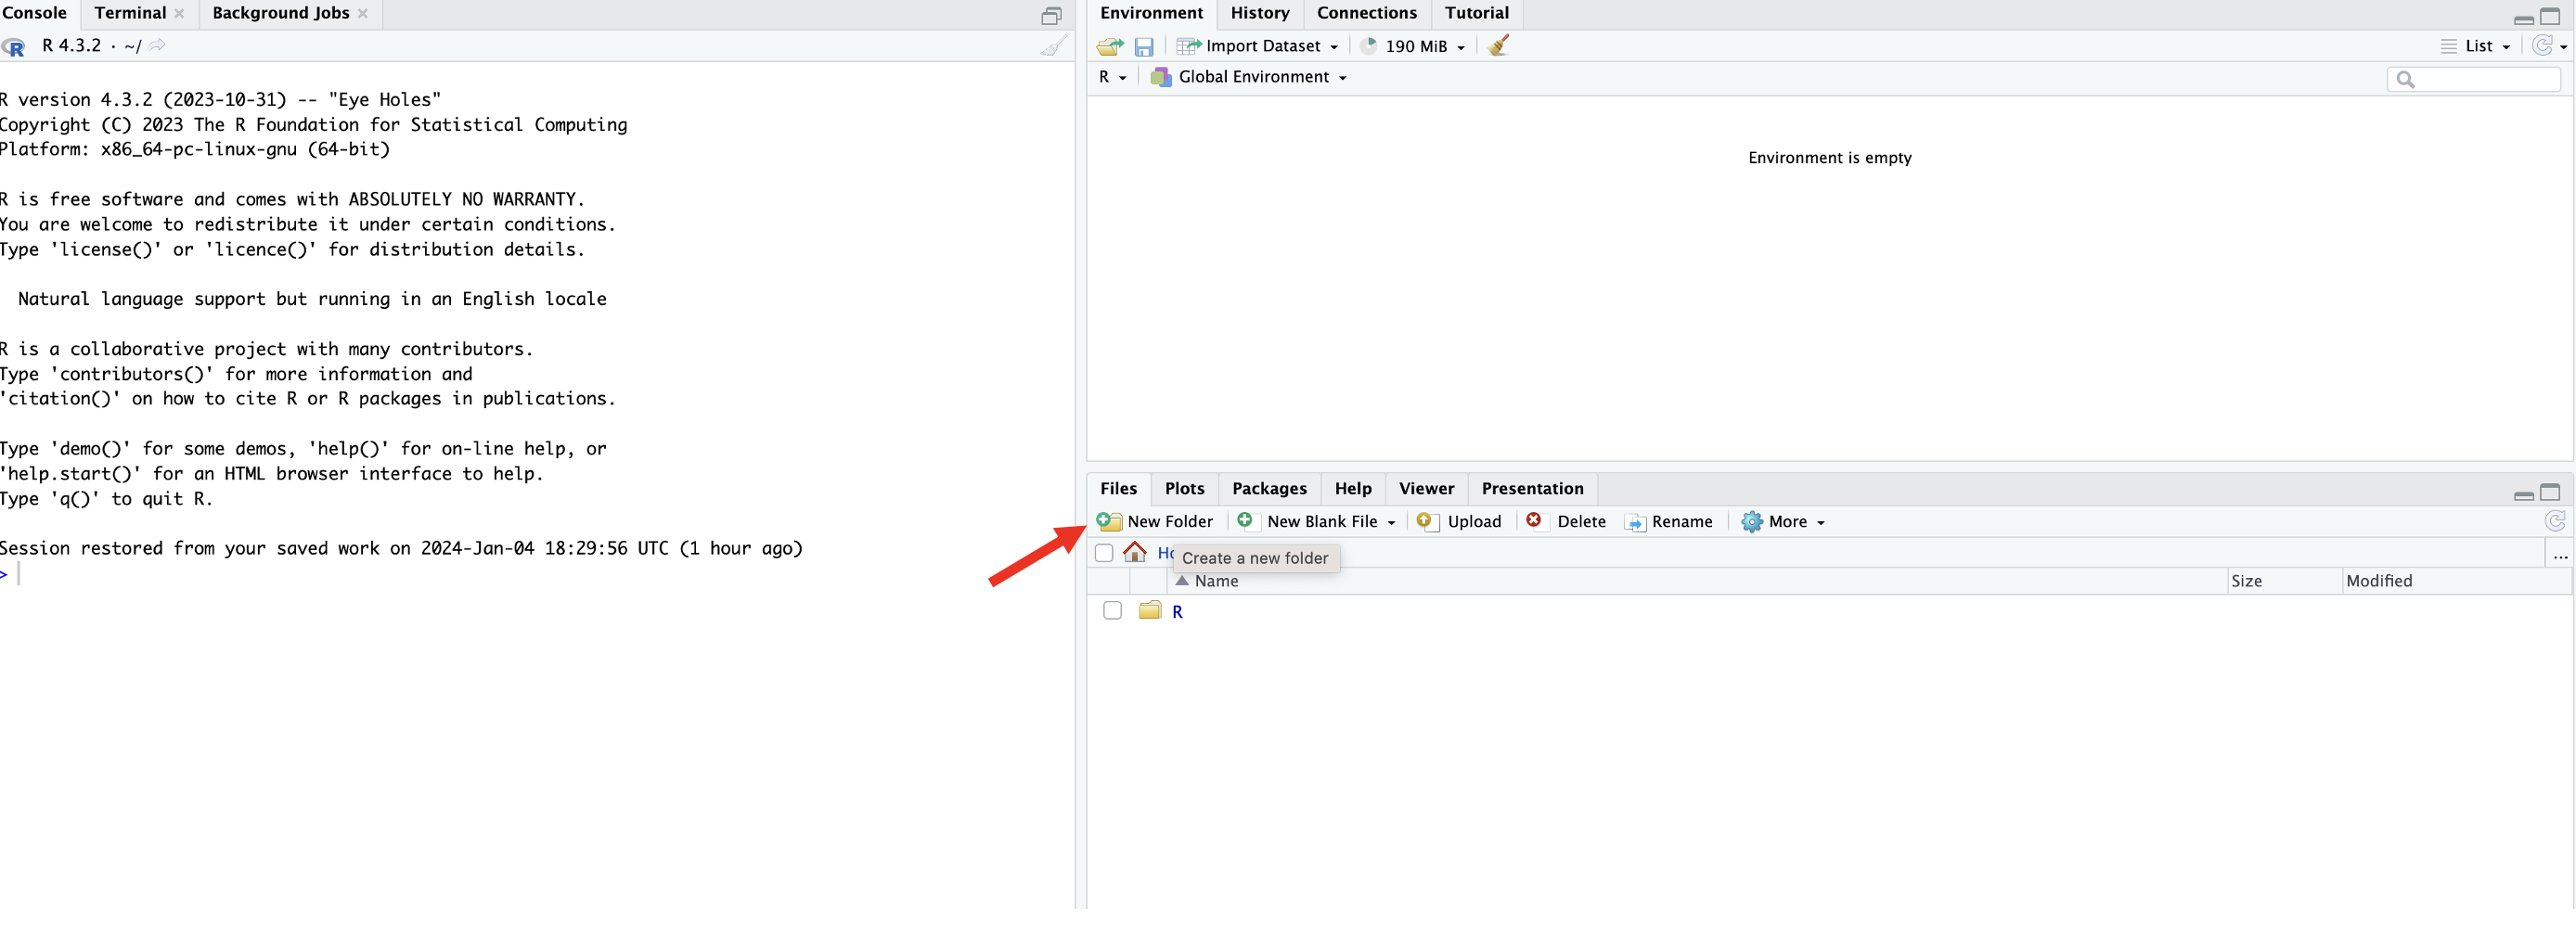Clear objects from workspace with broom icon

coord(1497,45)
